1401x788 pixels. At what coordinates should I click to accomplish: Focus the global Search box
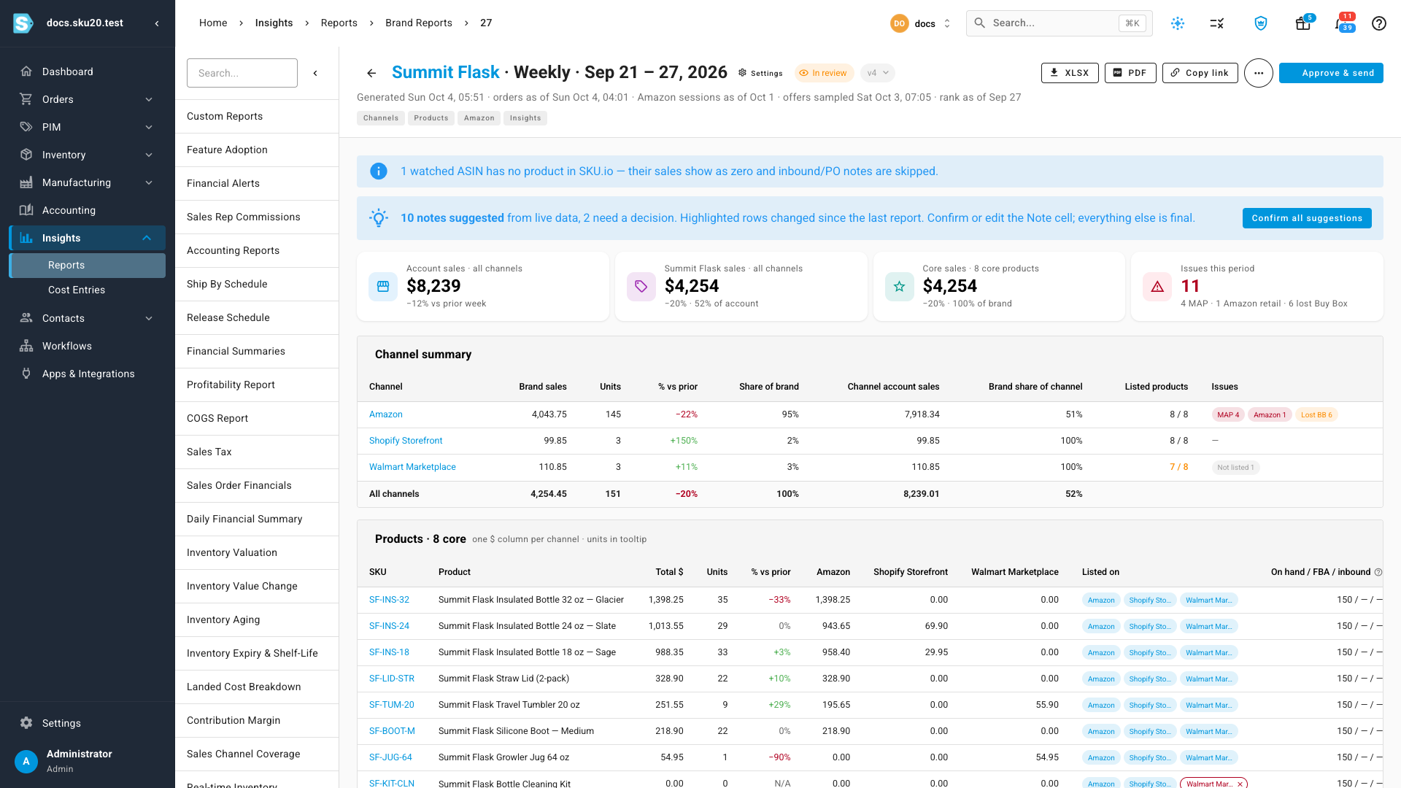pos(1059,23)
